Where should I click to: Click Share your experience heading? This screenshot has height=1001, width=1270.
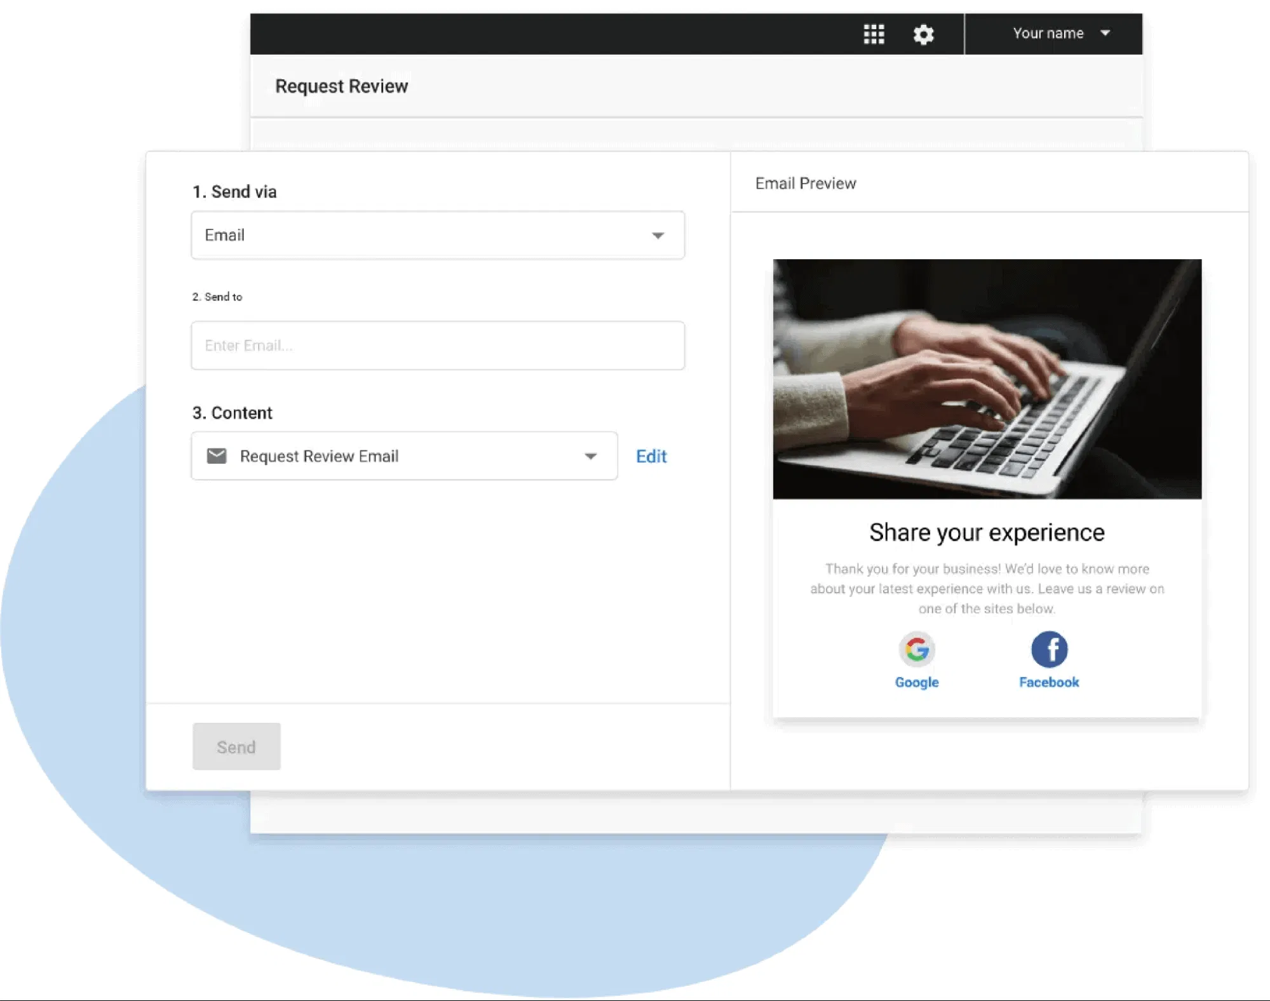click(x=987, y=532)
